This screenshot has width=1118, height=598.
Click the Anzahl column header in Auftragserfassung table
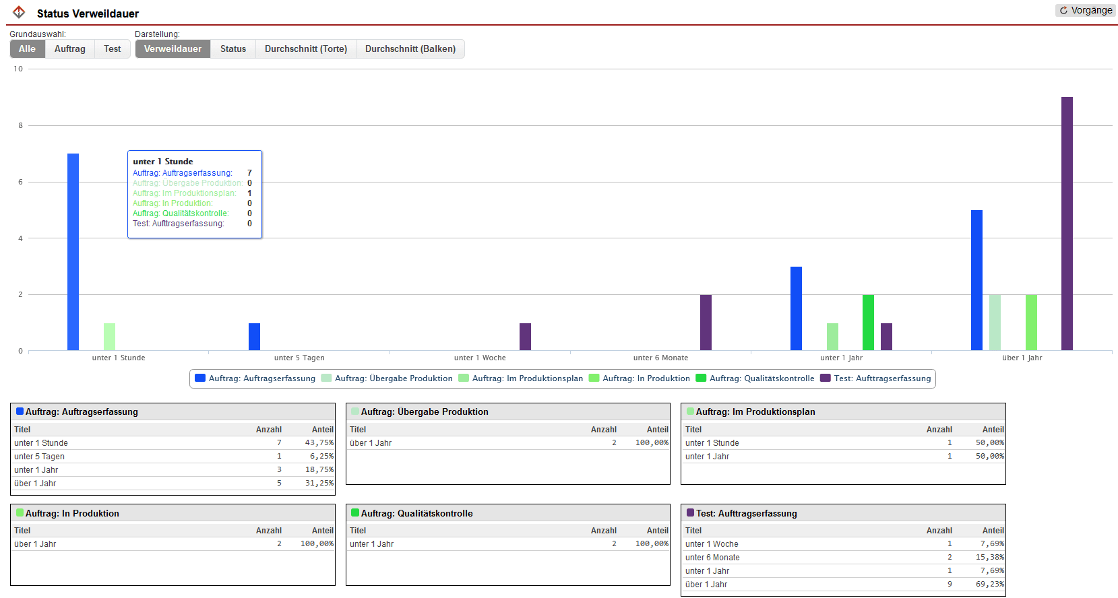(x=268, y=430)
